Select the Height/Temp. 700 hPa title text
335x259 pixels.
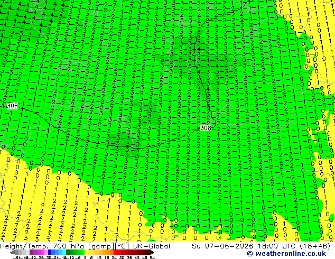point(42,246)
